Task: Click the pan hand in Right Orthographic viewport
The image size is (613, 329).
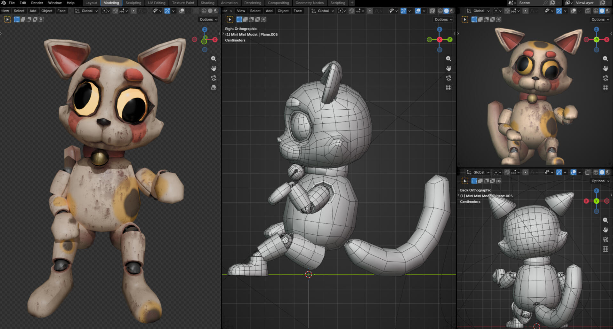Action: coord(449,68)
